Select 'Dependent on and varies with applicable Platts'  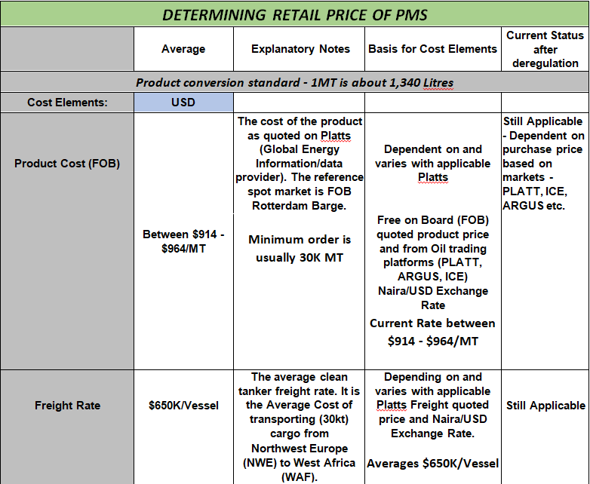click(x=433, y=164)
